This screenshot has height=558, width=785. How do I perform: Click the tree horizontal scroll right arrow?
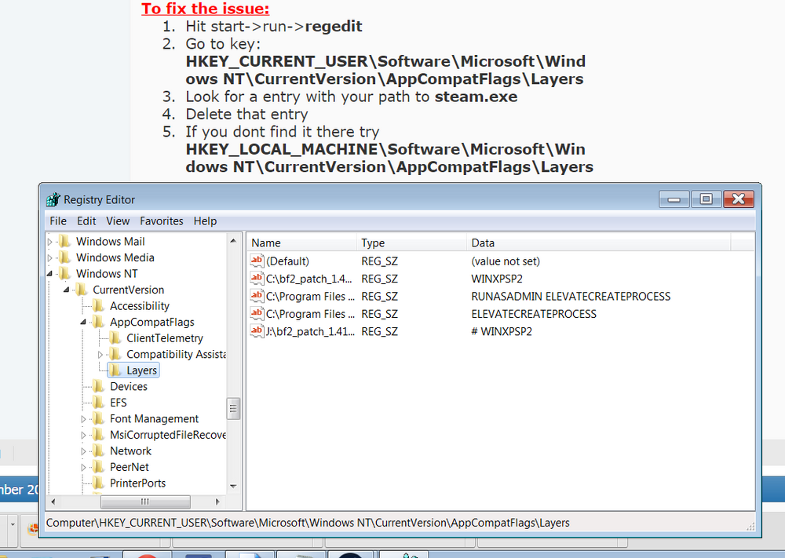click(217, 501)
